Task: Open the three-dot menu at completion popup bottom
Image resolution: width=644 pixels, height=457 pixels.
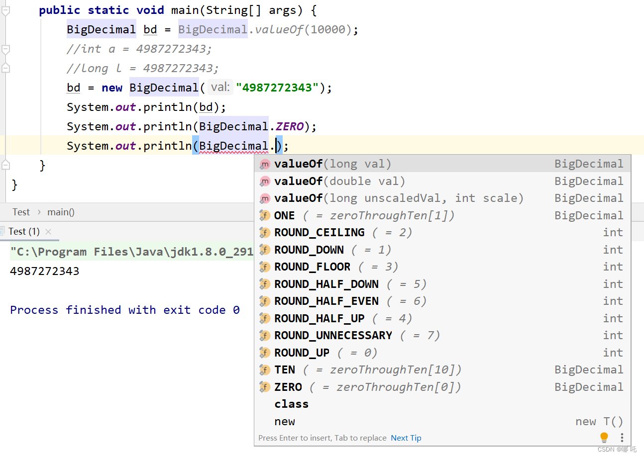Action: point(622,437)
